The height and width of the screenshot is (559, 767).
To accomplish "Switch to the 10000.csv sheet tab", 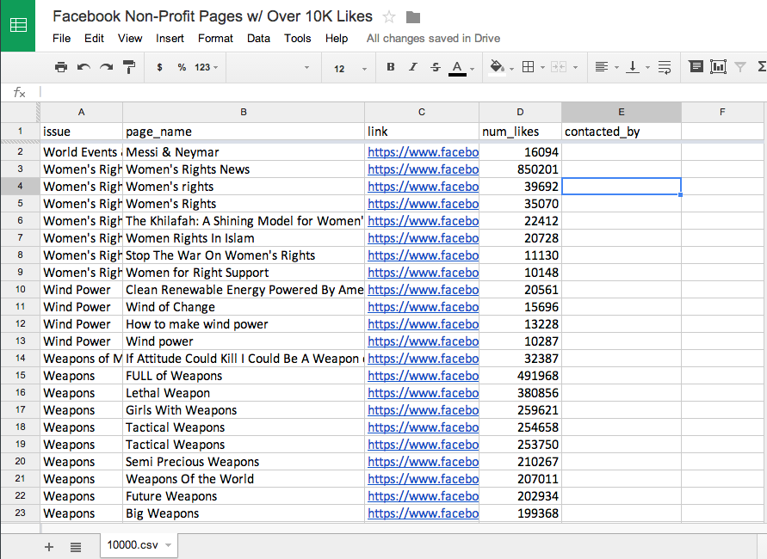I will pos(133,545).
